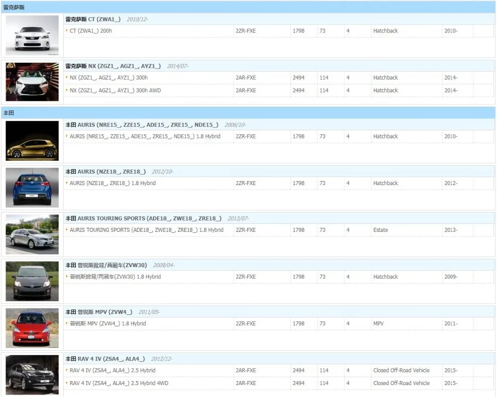497x397 pixels.
Task: Open the dark RAV 4 IV thumbnail
Action: click(x=32, y=375)
